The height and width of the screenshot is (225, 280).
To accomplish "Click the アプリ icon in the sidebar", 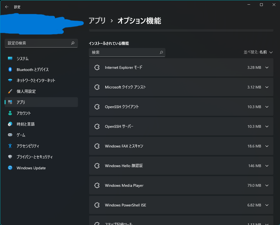I will [x=10, y=102].
